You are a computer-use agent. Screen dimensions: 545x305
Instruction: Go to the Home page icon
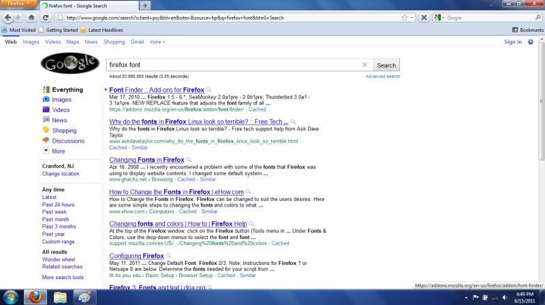[x=31, y=18]
